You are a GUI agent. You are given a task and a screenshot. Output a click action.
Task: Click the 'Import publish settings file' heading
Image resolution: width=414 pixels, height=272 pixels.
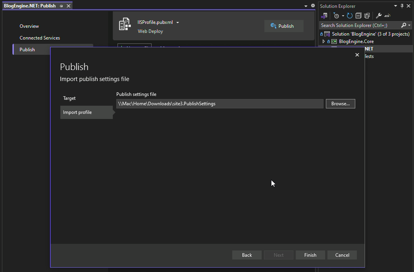click(x=94, y=79)
